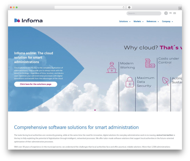Minimize the window with the yellow button
This screenshot has height=161, width=190.
(x=14, y=7)
